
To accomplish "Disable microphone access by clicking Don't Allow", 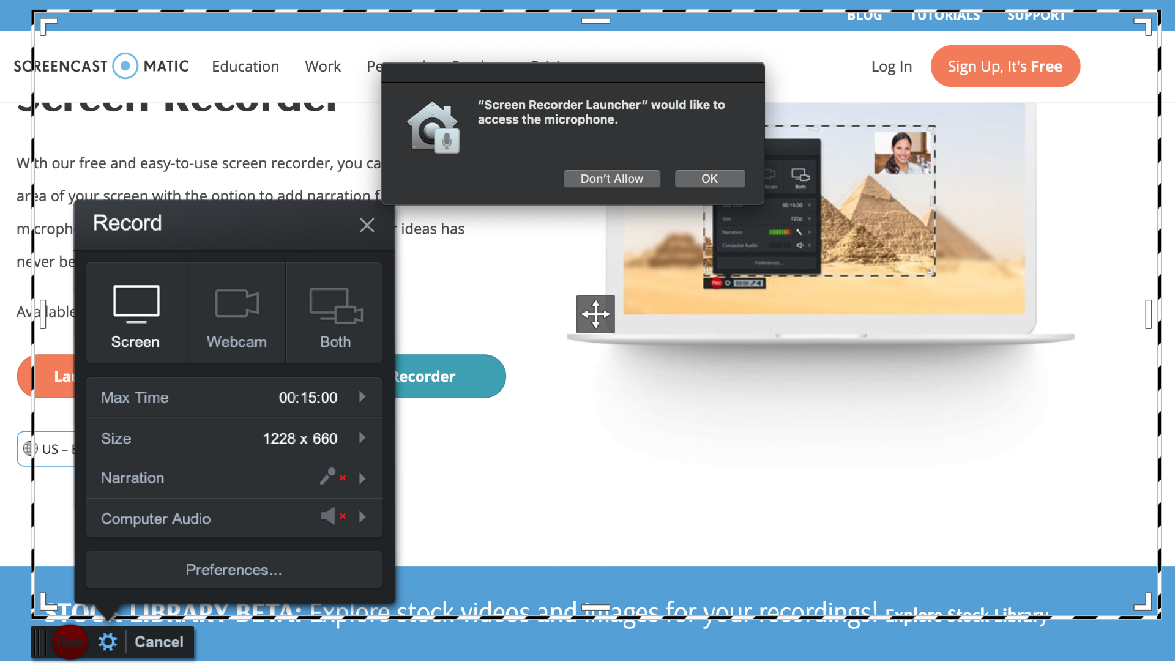I will tap(610, 179).
